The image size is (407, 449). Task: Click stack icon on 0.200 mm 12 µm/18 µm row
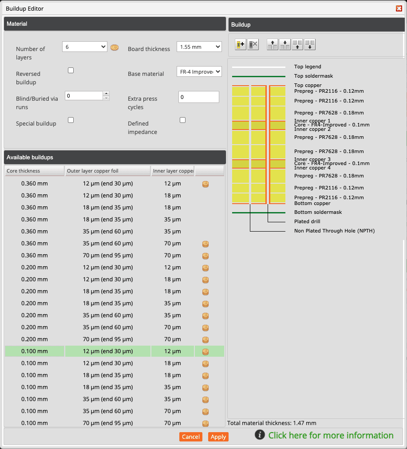click(205, 280)
